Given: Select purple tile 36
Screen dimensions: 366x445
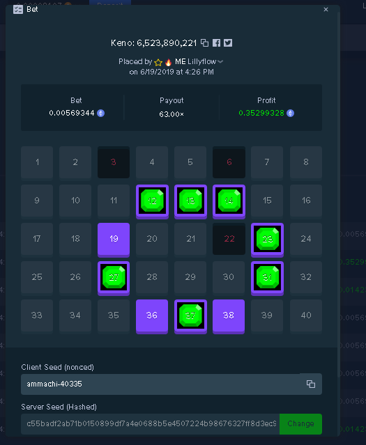Looking at the screenshot, I should coord(152,316).
